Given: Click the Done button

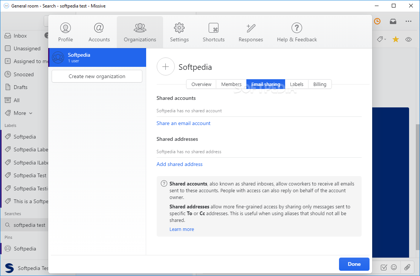Looking at the screenshot, I should [x=354, y=264].
